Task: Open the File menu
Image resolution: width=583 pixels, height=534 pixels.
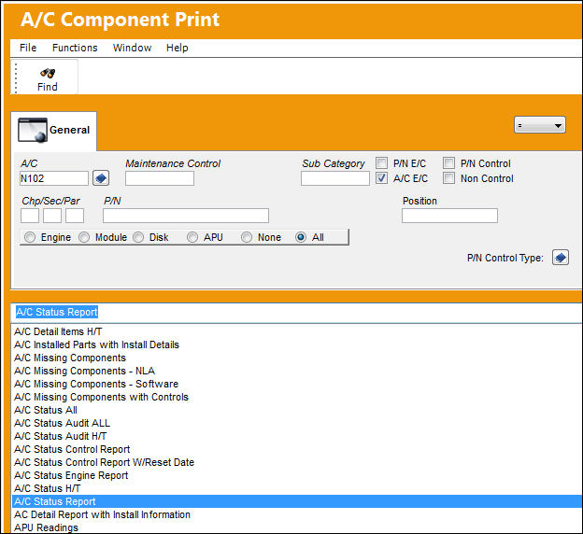Action: (x=28, y=48)
